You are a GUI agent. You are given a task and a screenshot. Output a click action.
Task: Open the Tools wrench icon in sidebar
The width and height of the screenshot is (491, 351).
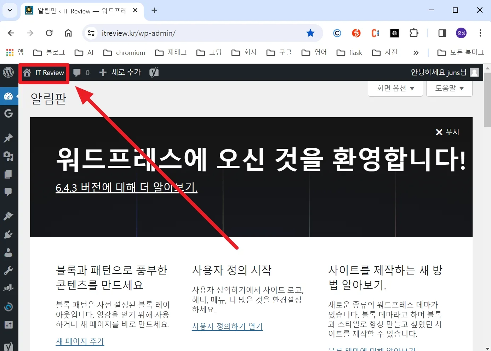pyautogui.click(x=8, y=271)
